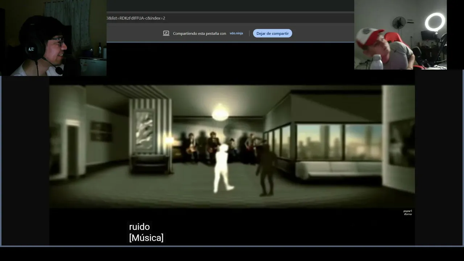Image resolution: width=464 pixels, height=261 pixels.
Task: Click the vdo.ninja link in sharing bar
Action: click(x=236, y=33)
